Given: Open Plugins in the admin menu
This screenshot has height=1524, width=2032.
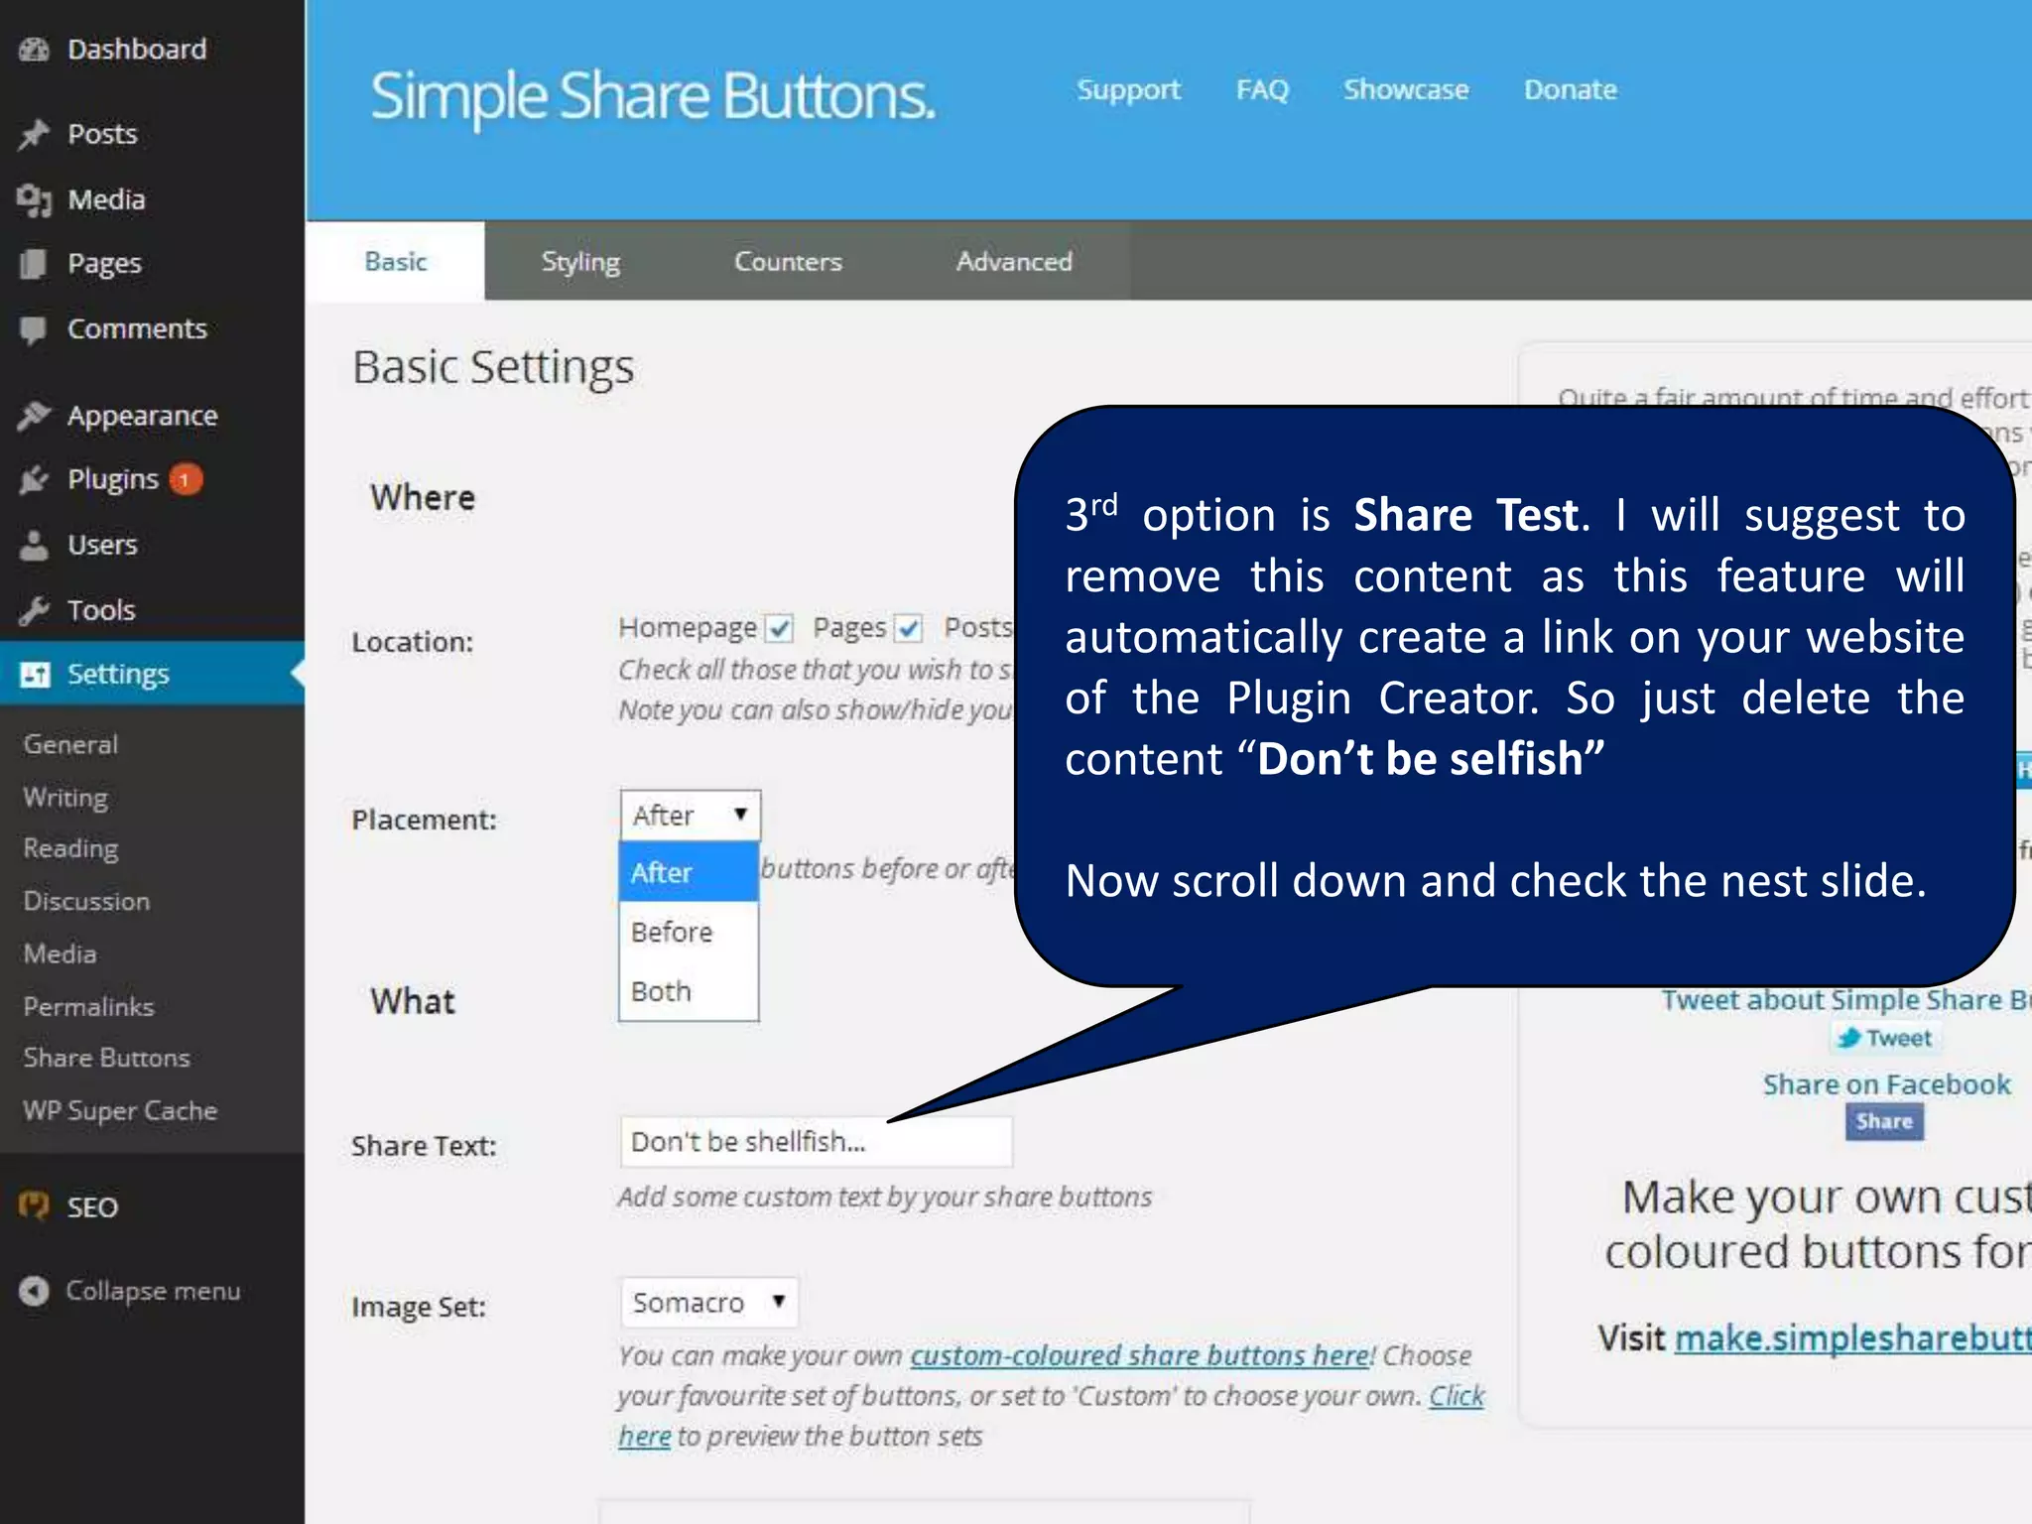Looking at the screenshot, I should pyautogui.click(x=112, y=479).
